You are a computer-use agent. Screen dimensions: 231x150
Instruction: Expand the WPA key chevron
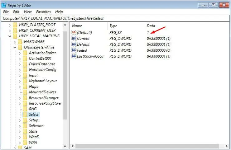(x=20, y=143)
